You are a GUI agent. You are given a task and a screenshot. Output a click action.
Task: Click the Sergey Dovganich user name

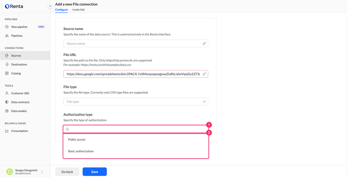(26, 170)
